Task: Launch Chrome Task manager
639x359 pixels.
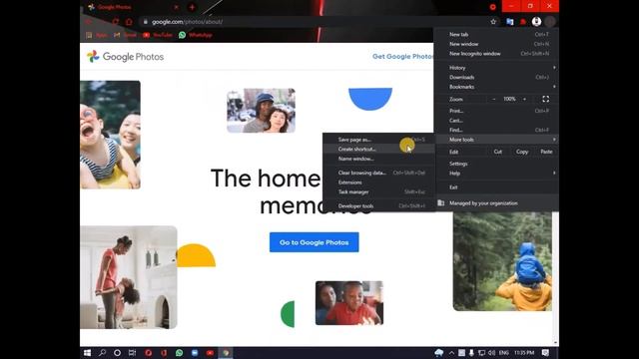Action: (x=377, y=191)
